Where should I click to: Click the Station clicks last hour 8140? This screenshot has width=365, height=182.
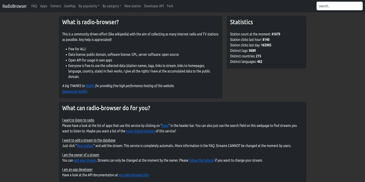[x=250, y=40]
